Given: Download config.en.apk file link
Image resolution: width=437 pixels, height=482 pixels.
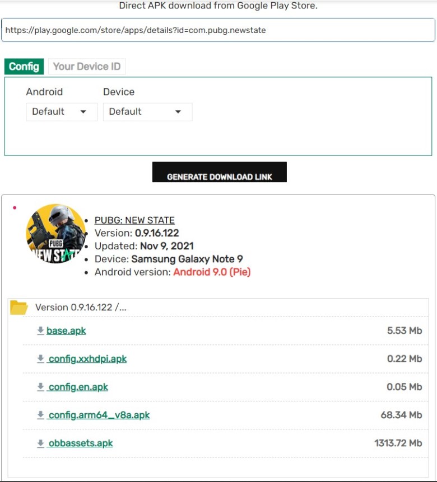Looking at the screenshot, I should pyautogui.click(x=78, y=387).
